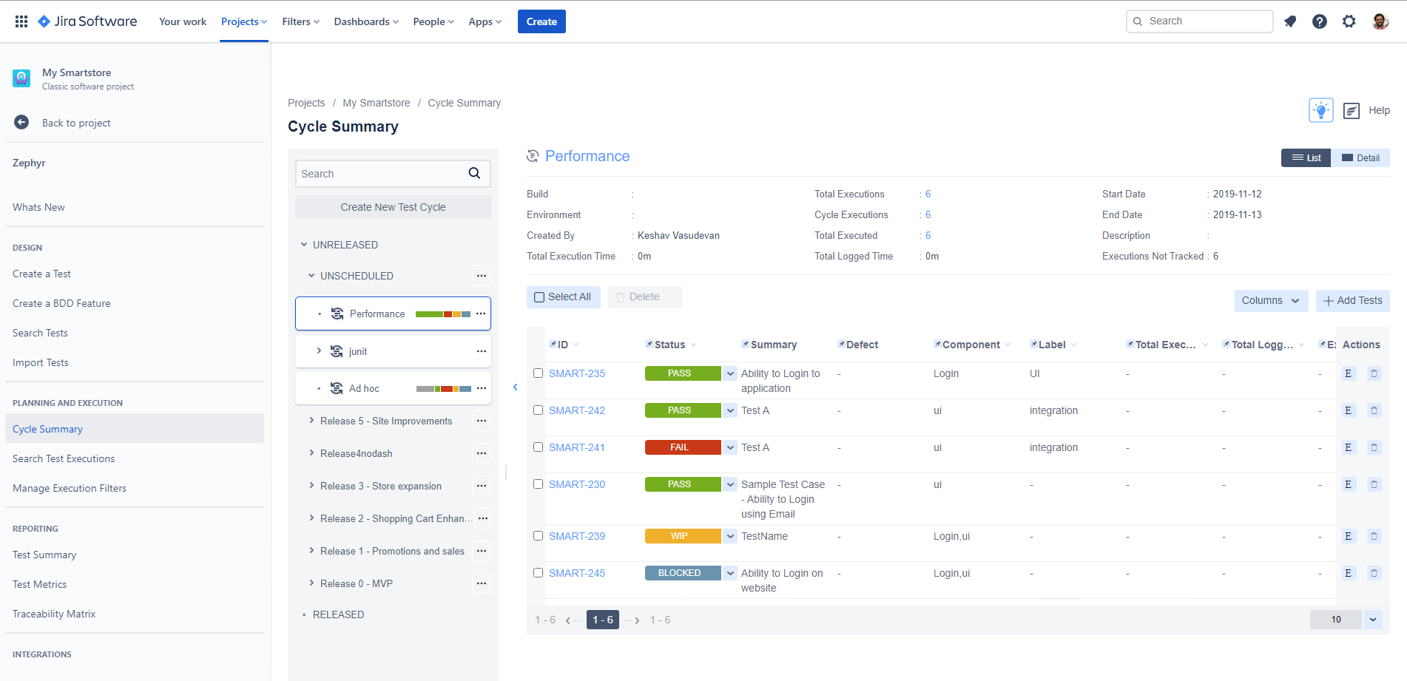The image size is (1407, 681).
Task: Tick the checkbox for SMART-241
Action: [x=539, y=447]
